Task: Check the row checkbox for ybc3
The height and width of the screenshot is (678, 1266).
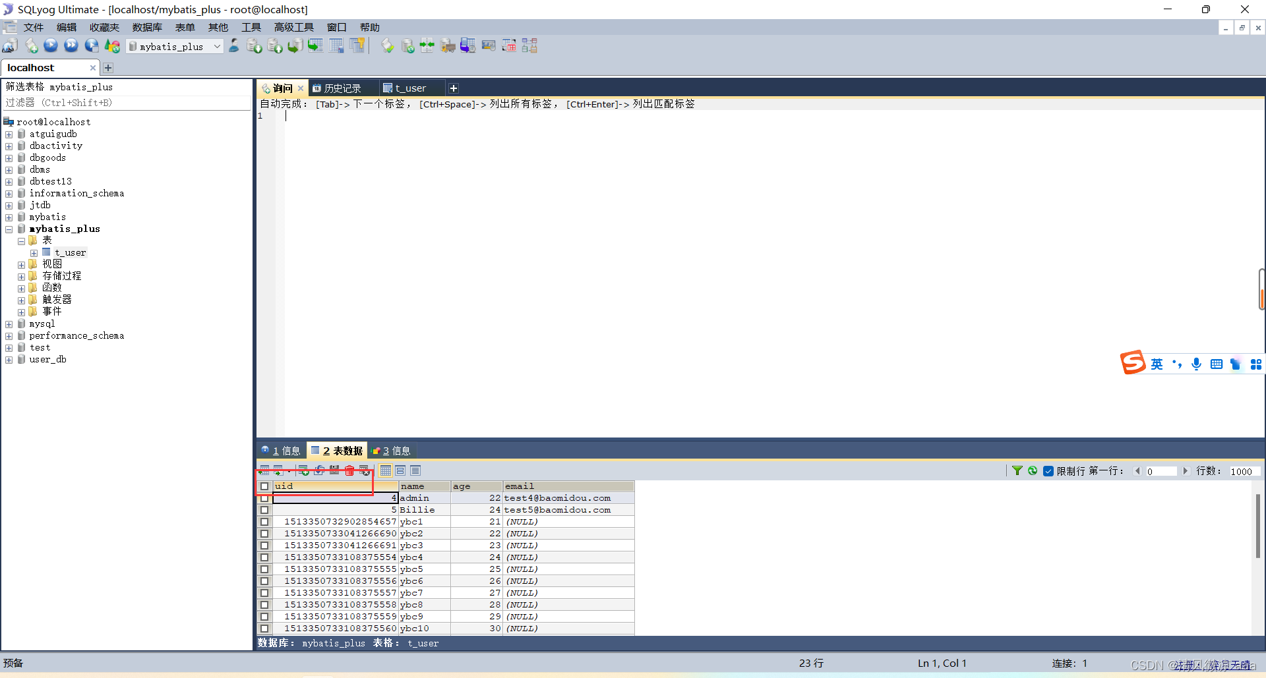Action: tap(264, 546)
